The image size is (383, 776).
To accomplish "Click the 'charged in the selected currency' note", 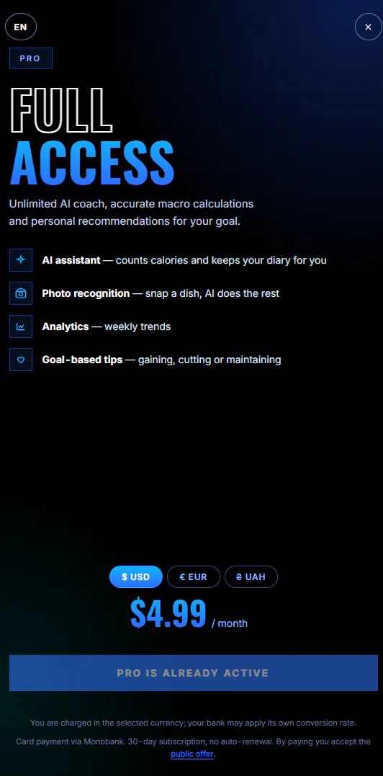I will click(x=193, y=723).
